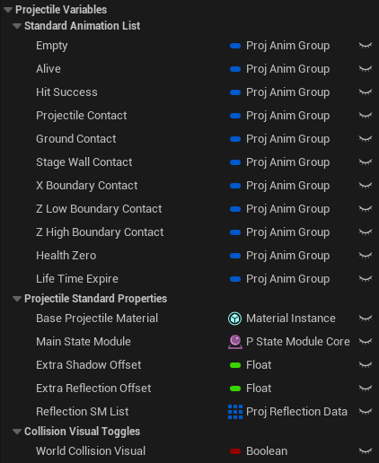Image resolution: width=379 pixels, height=463 pixels.
Task: Click the Material Instance object type icon
Action: pos(235,319)
